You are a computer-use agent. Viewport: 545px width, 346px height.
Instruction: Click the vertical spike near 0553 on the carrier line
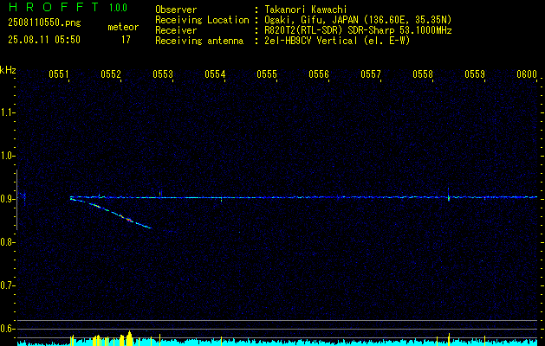click(x=160, y=193)
